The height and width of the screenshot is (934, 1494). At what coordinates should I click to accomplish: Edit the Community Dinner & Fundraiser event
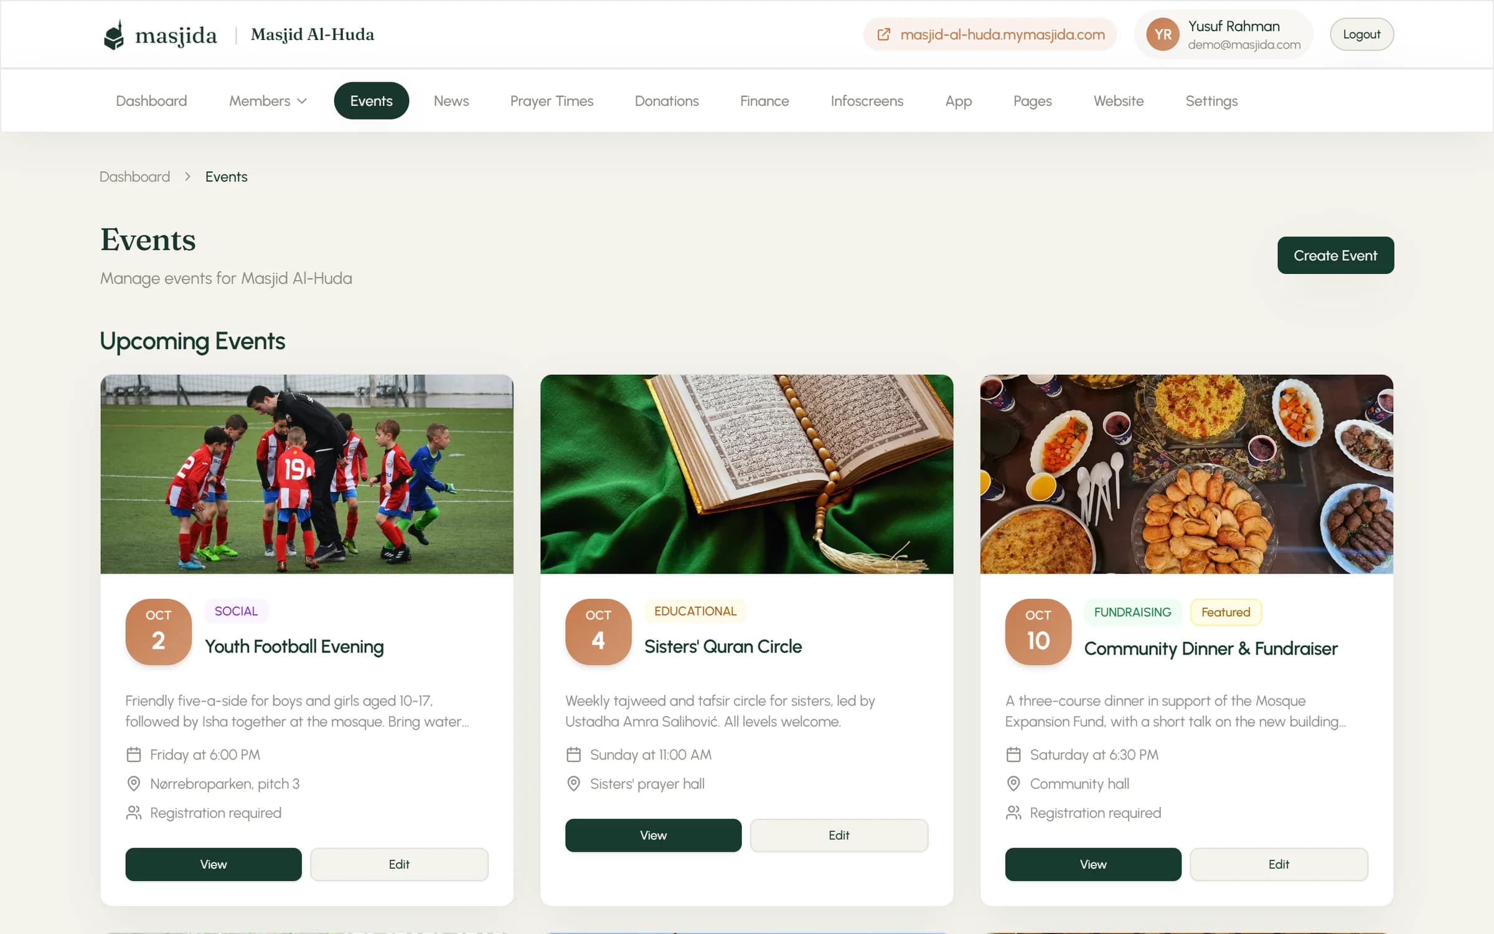pyautogui.click(x=1279, y=864)
